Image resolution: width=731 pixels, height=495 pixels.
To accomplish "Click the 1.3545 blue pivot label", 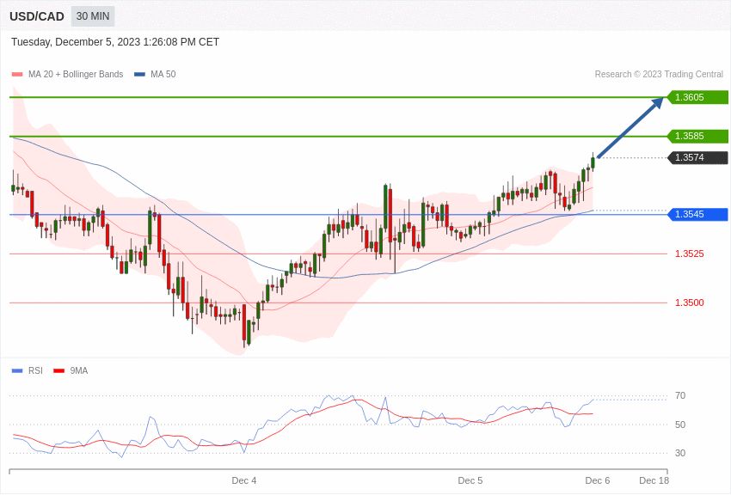I will click(x=697, y=214).
